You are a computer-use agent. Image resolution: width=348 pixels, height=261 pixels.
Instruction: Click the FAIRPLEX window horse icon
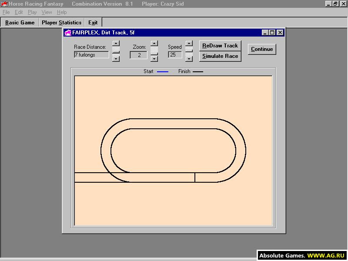pyautogui.click(x=68, y=33)
